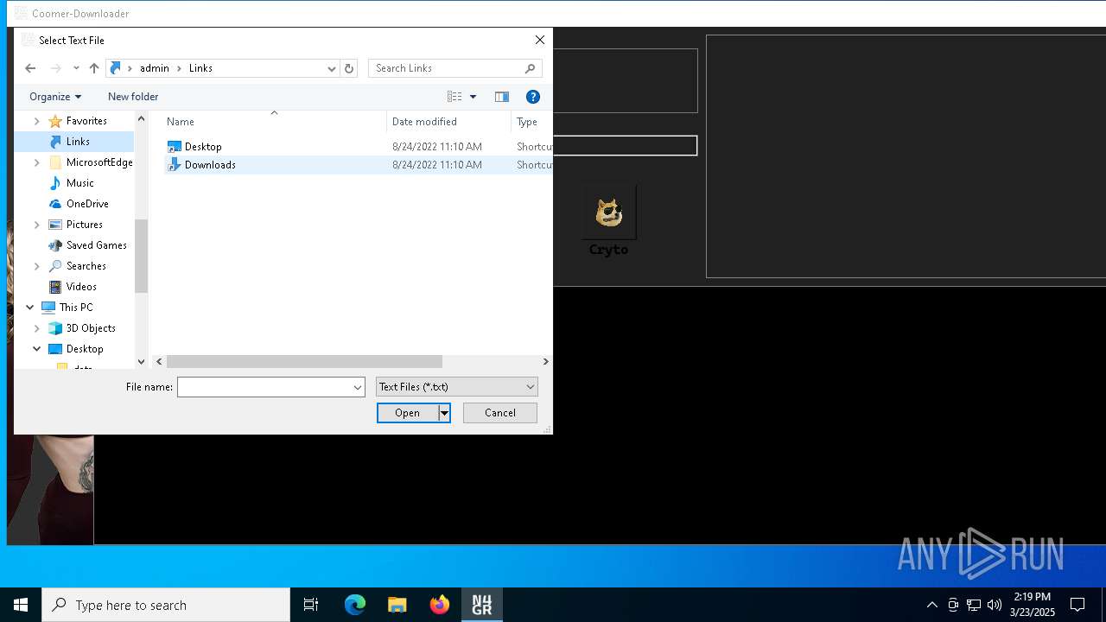1106x622 pixels.
Task: Open the Organize menu
Action: (x=55, y=97)
